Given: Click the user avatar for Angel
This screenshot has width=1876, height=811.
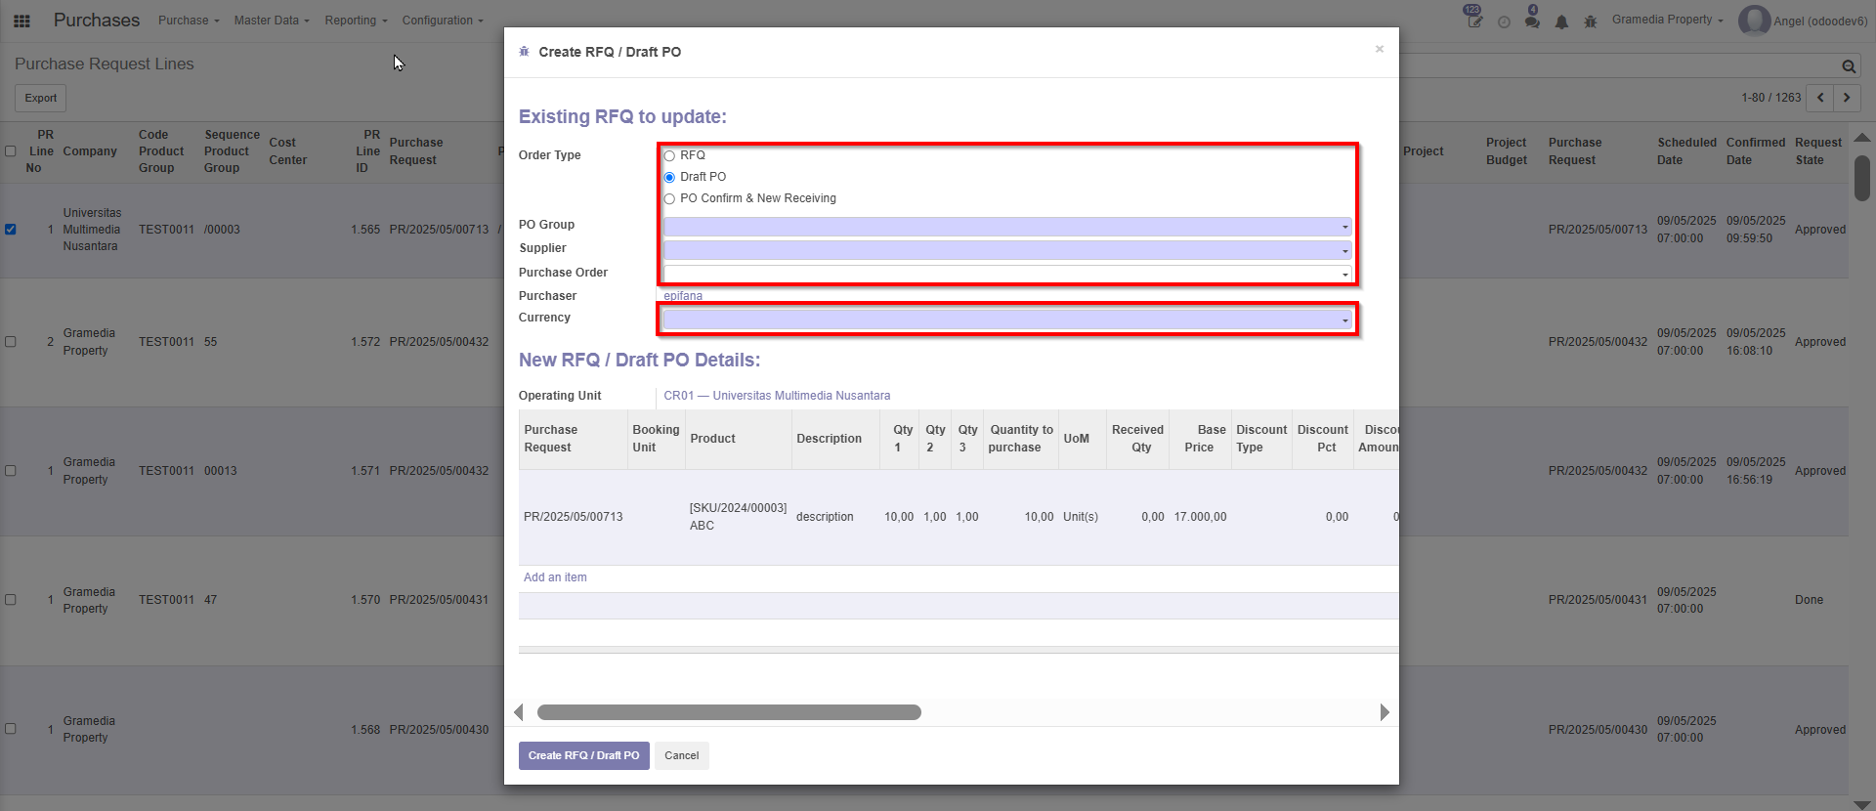Looking at the screenshot, I should (x=1754, y=21).
